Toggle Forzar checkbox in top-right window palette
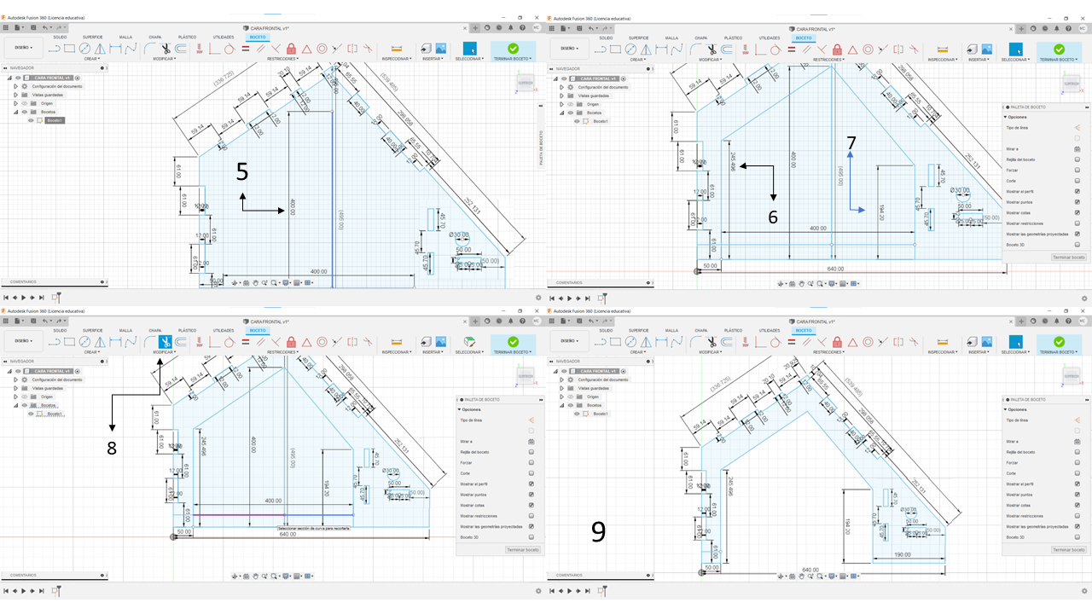 [x=1077, y=170]
